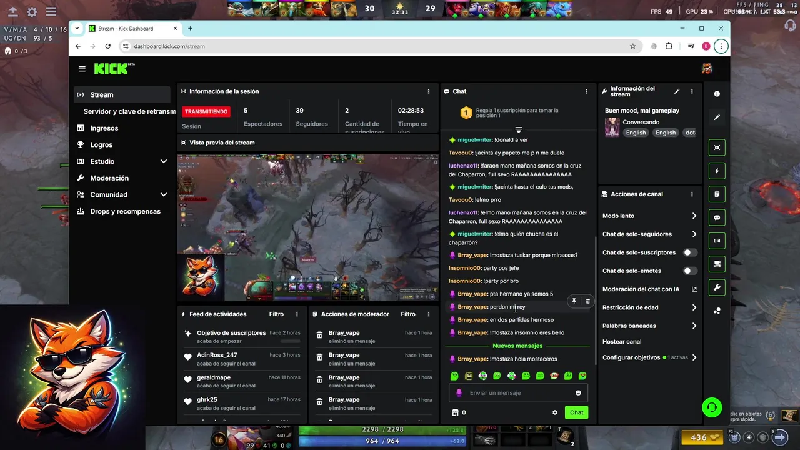Open Acciones de canal three-dot menu
The image size is (800, 450).
click(692, 194)
